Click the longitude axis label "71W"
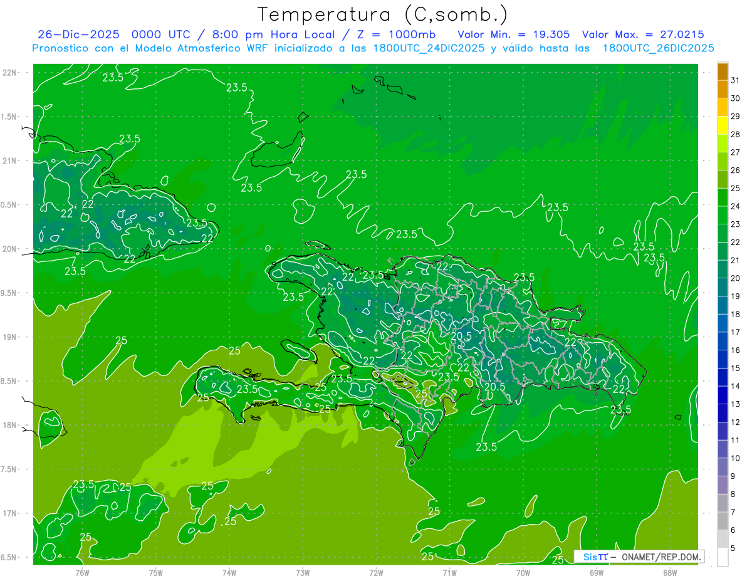This screenshot has height=581, width=752. point(449,572)
